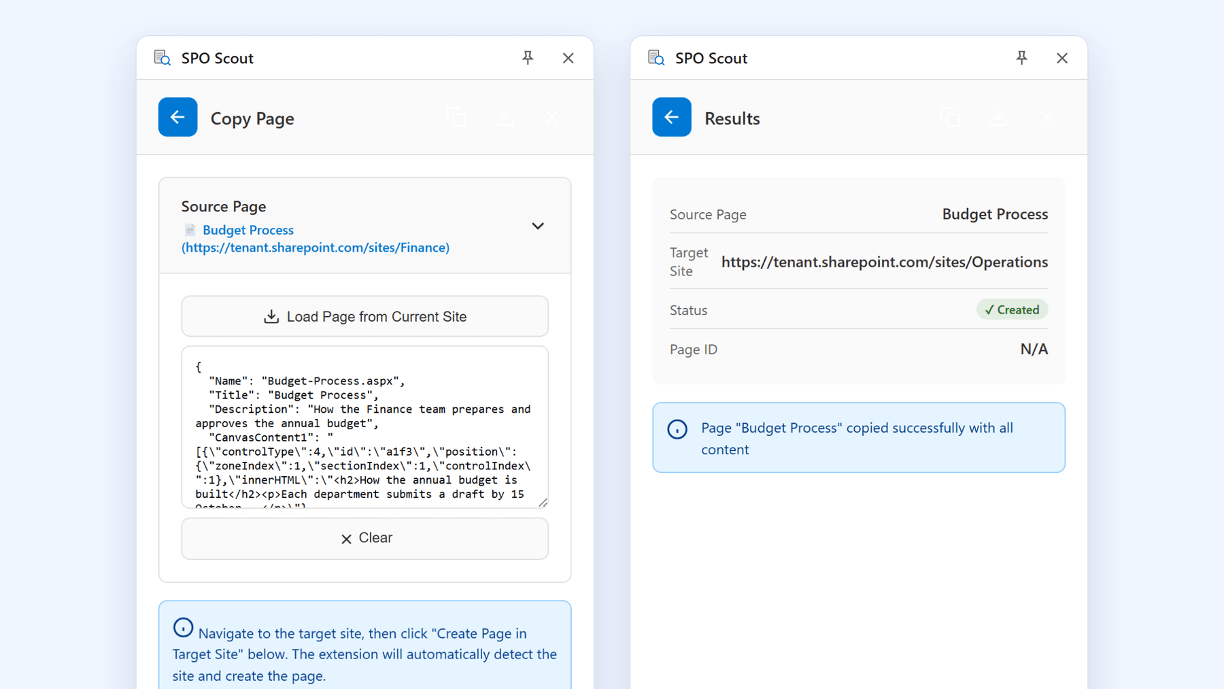The height and width of the screenshot is (689, 1224).
Task: Open the Budget Process source page link
Action: click(x=316, y=239)
